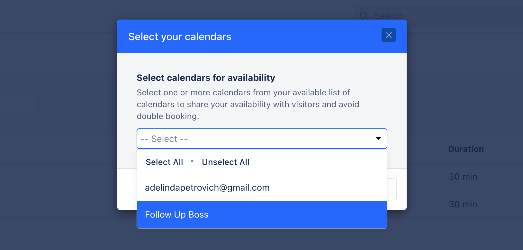Close the Select your calendars dialog
This screenshot has width=523, height=250.
coord(388,35)
